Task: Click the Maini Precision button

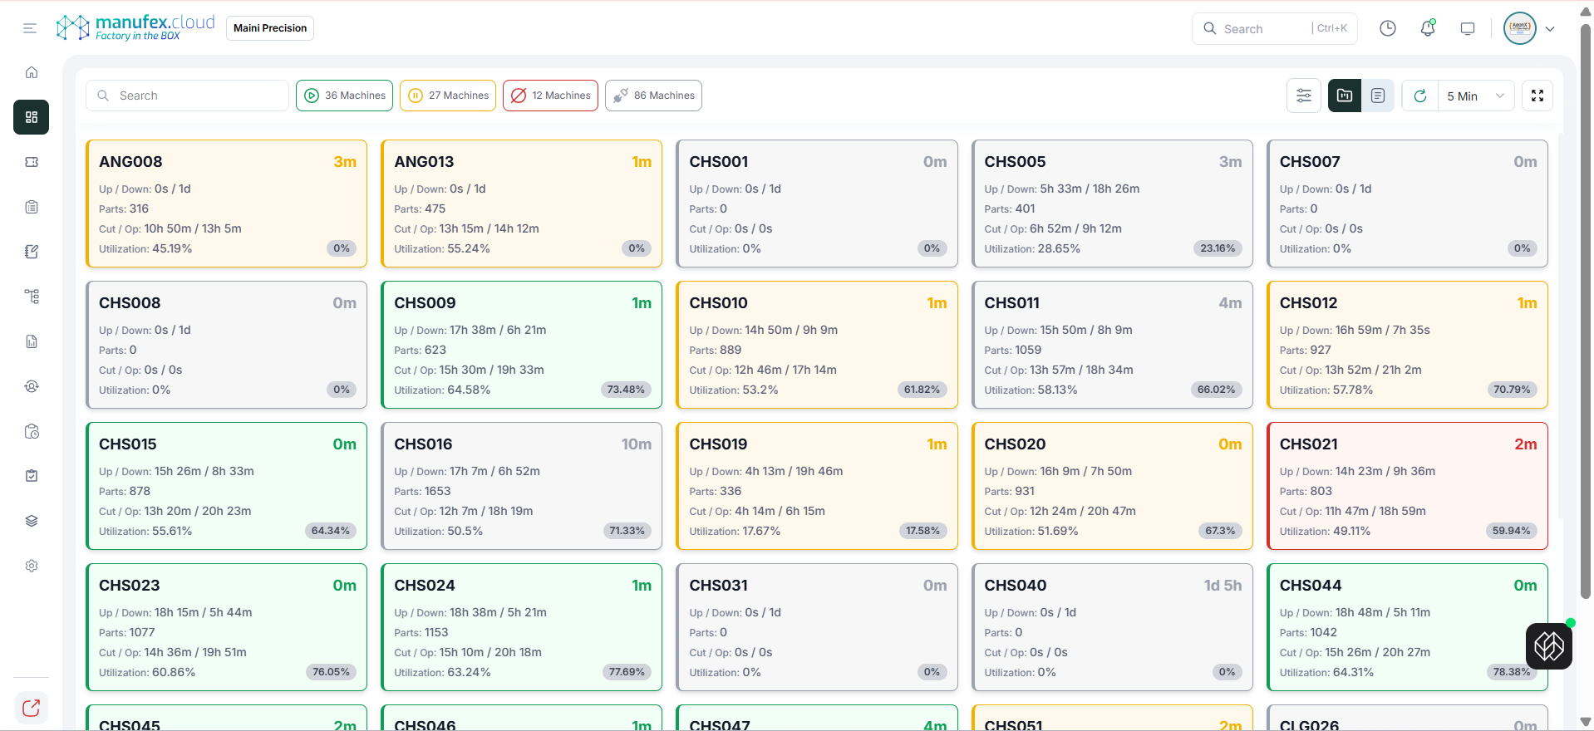Action: (x=270, y=28)
